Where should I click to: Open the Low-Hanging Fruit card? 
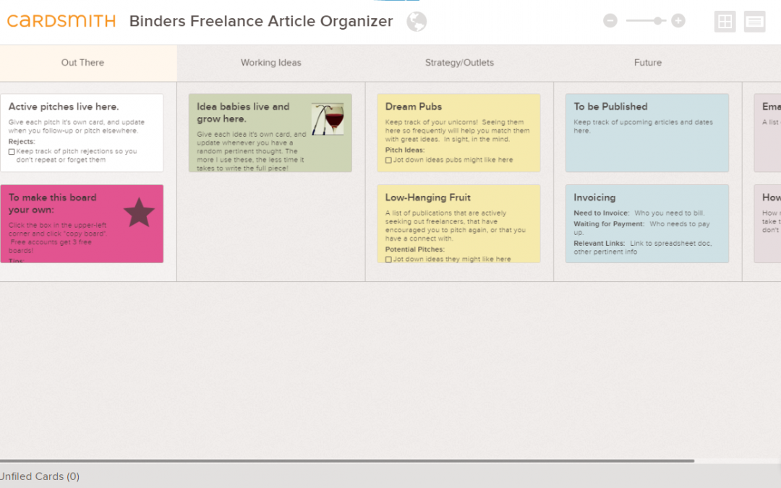[458, 223]
